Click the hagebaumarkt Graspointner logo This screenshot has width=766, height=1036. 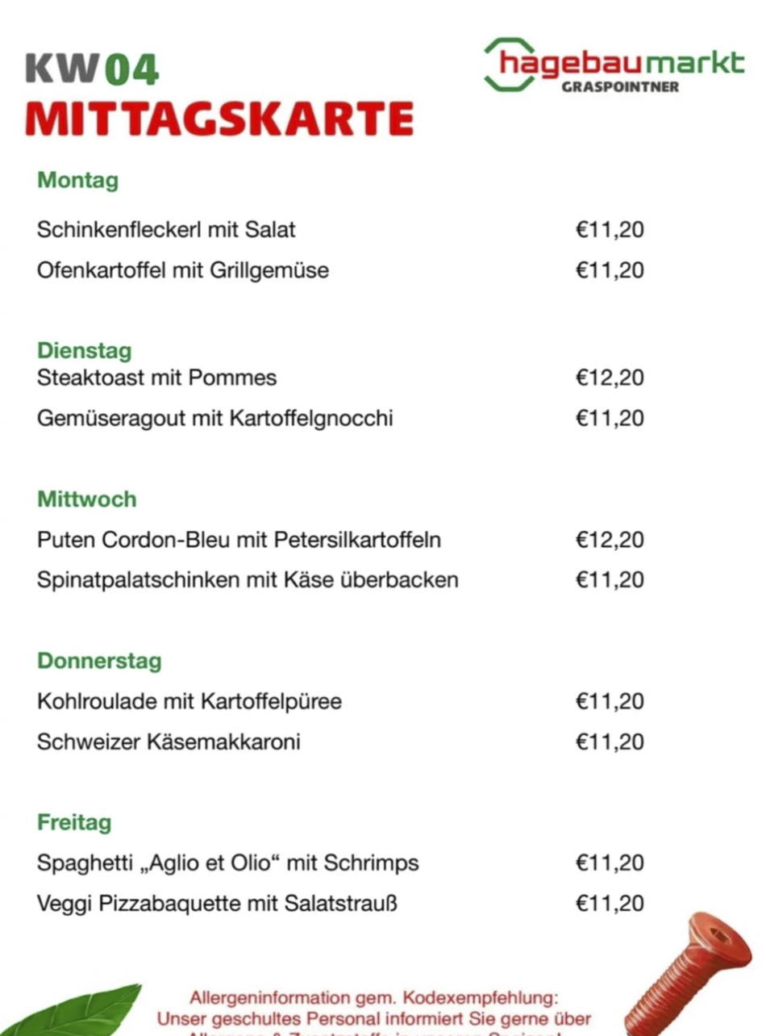point(614,65)
